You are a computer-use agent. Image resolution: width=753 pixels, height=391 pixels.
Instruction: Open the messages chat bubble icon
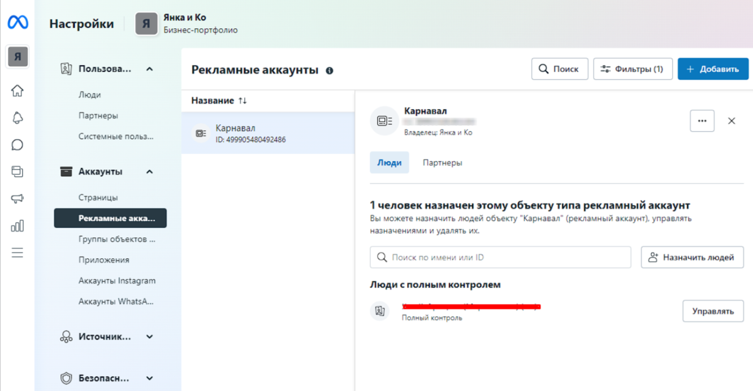(x=18, y=145)
